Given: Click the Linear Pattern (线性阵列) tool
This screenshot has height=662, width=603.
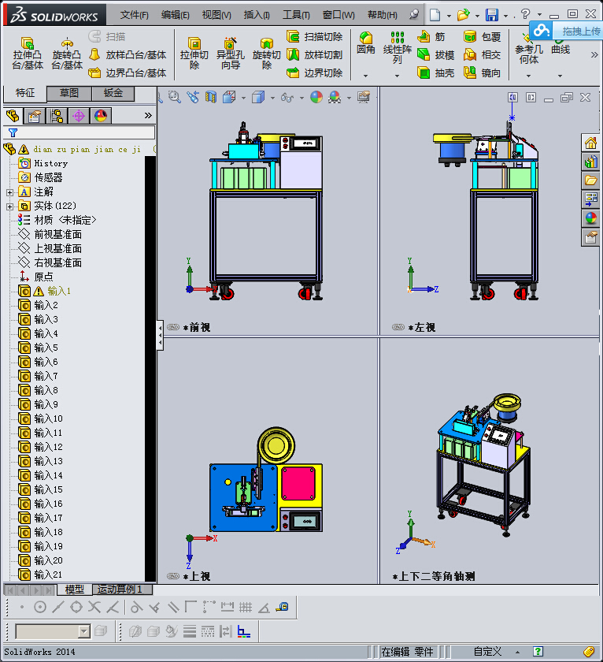Looking at the screenshot, I should coord(398,47).
